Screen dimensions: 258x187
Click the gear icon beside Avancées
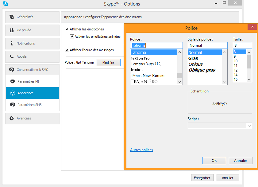(x=12, y=118)
